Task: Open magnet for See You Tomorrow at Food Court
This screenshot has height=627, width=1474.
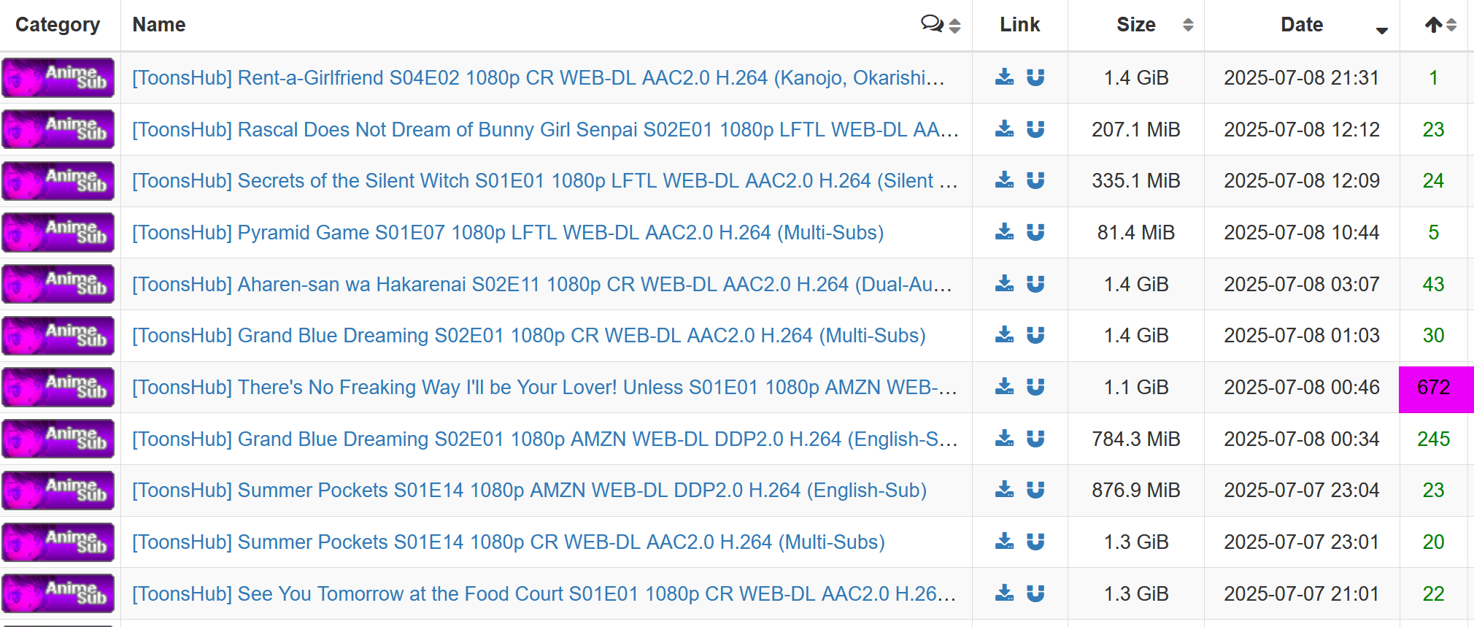Action: (1035, 593)
